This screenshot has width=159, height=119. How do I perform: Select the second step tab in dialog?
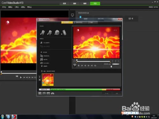(80, 22)
